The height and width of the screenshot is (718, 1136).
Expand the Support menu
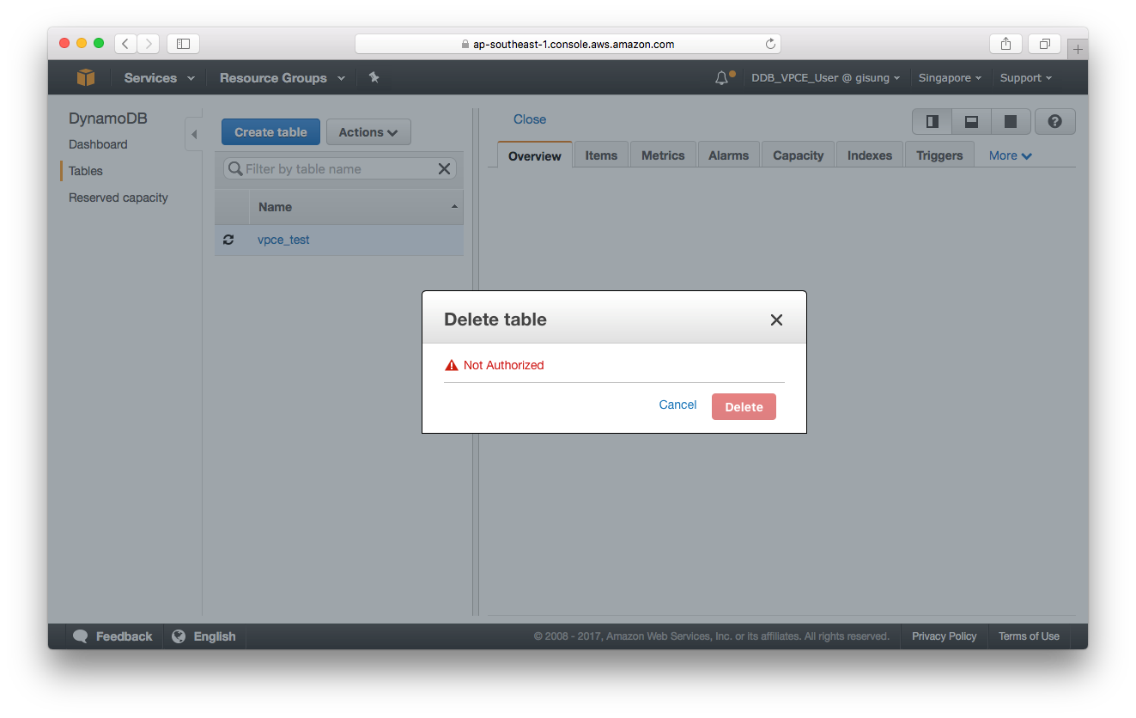(x=1026, y=78)
